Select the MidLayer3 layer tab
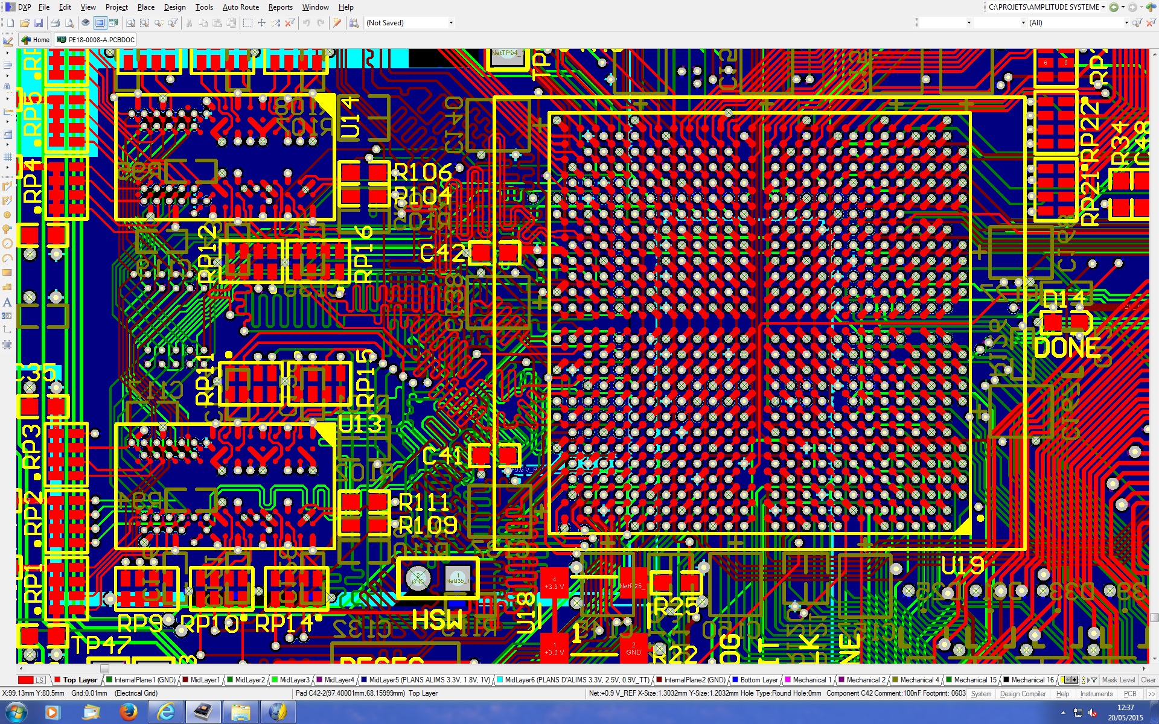The image size is (1159, 724). tap(290, 680)
